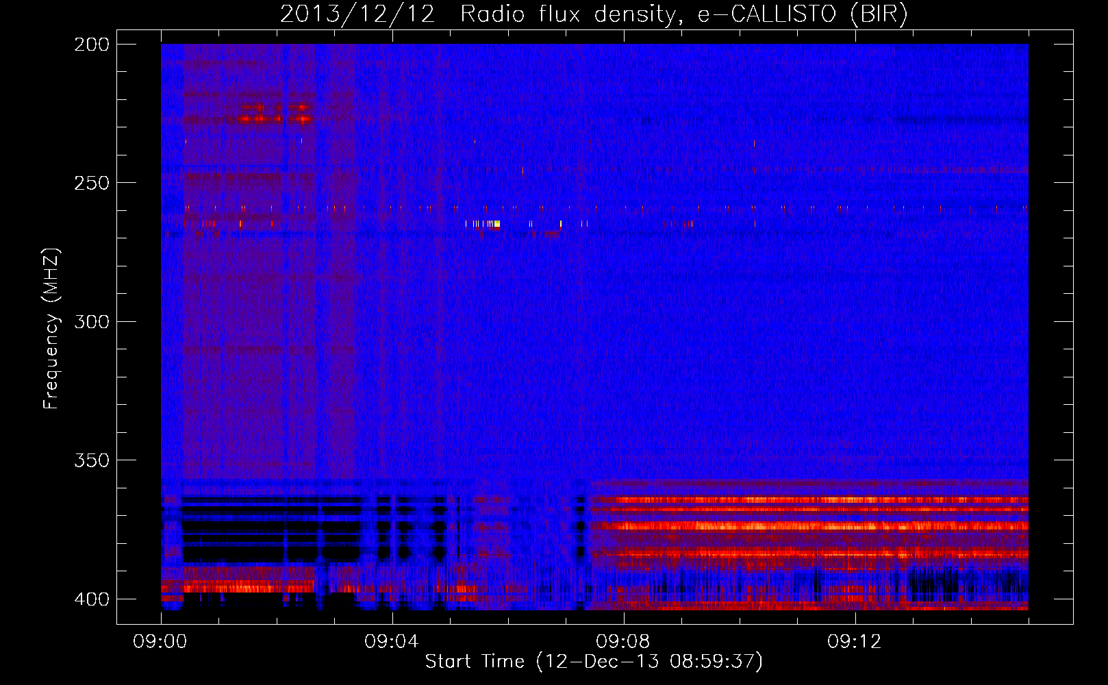
Task: Click the 350 frequency tick label
Action: pos(91,460)
